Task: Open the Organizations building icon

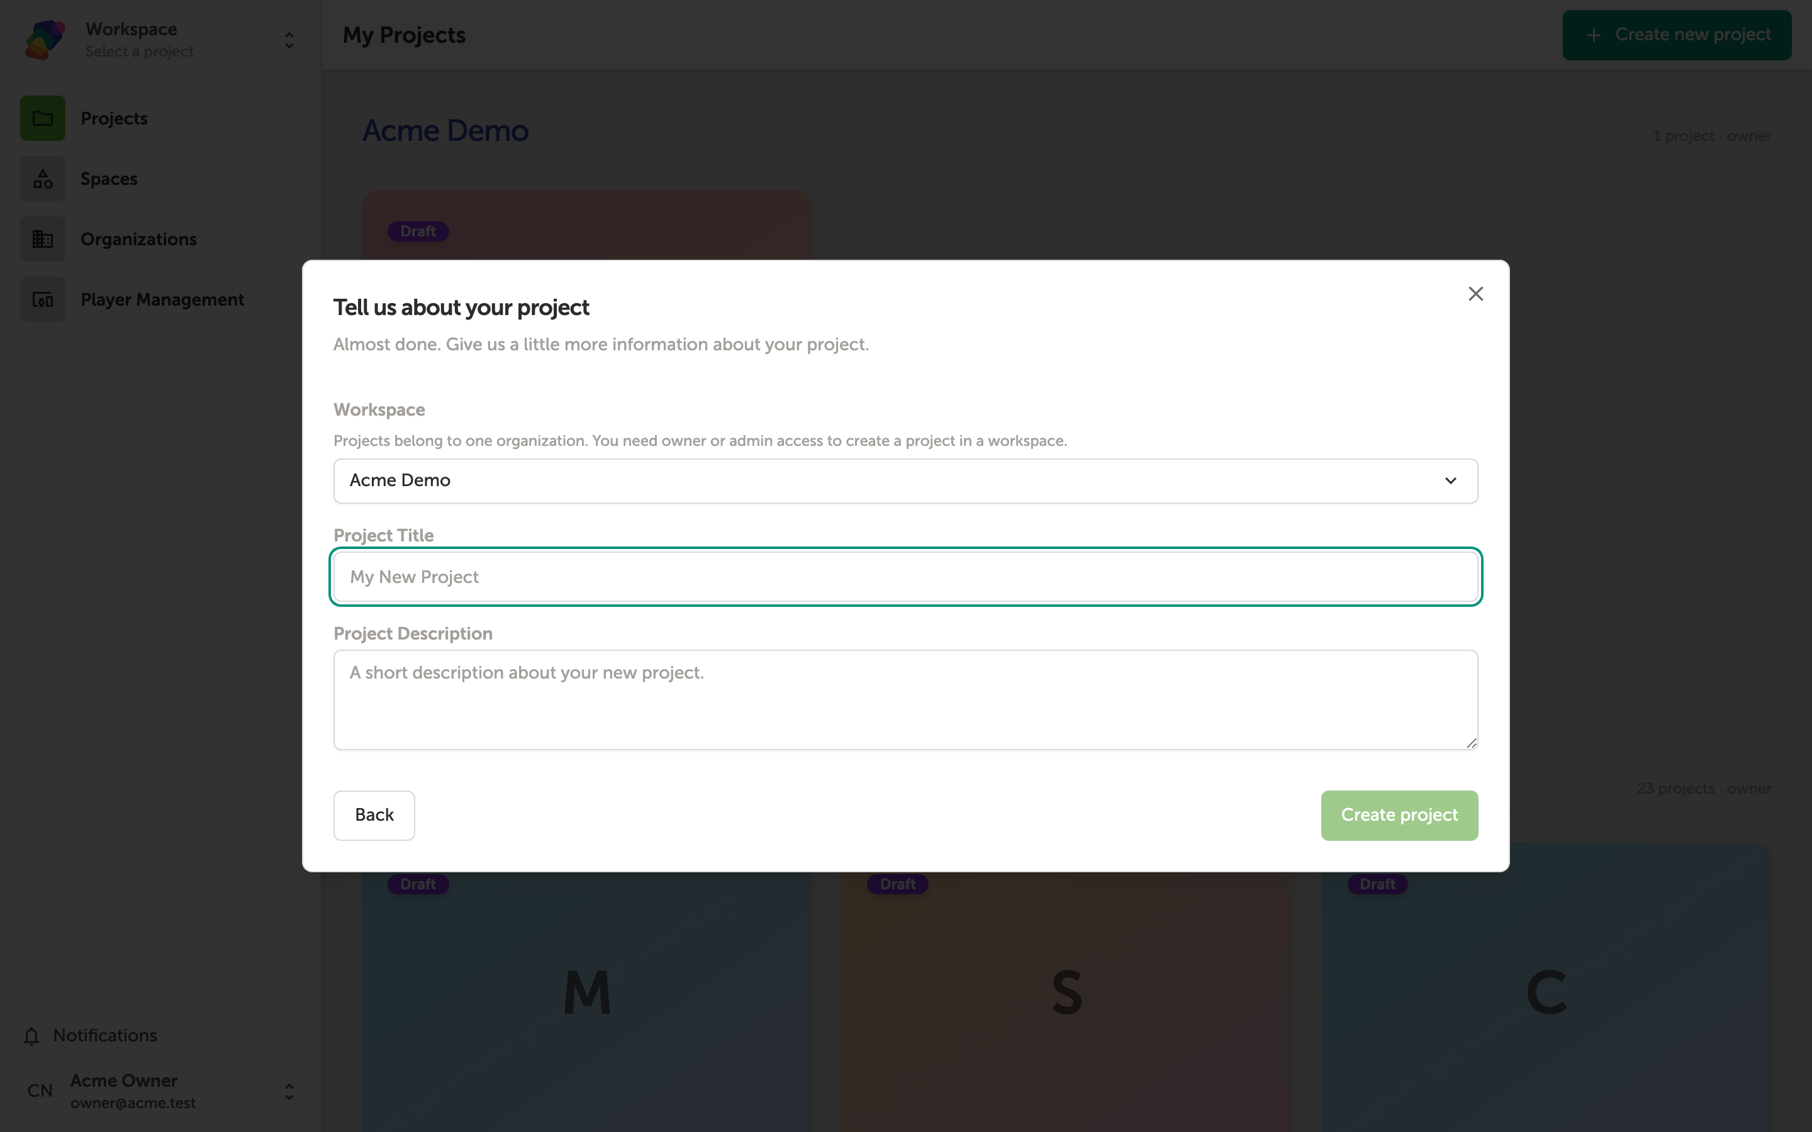Action: click(x=43, y=239)
